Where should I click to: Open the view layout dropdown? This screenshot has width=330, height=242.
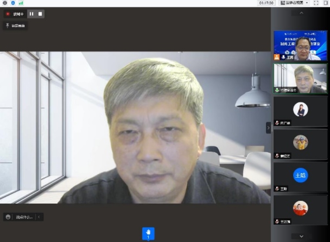[294, 3]
